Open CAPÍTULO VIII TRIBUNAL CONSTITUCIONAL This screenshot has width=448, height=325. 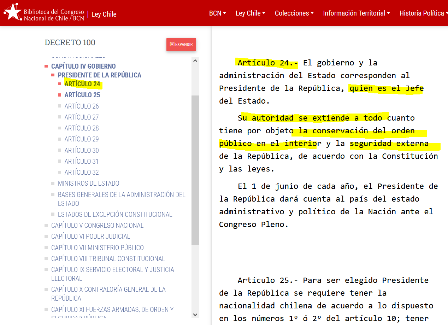[108, 259]
